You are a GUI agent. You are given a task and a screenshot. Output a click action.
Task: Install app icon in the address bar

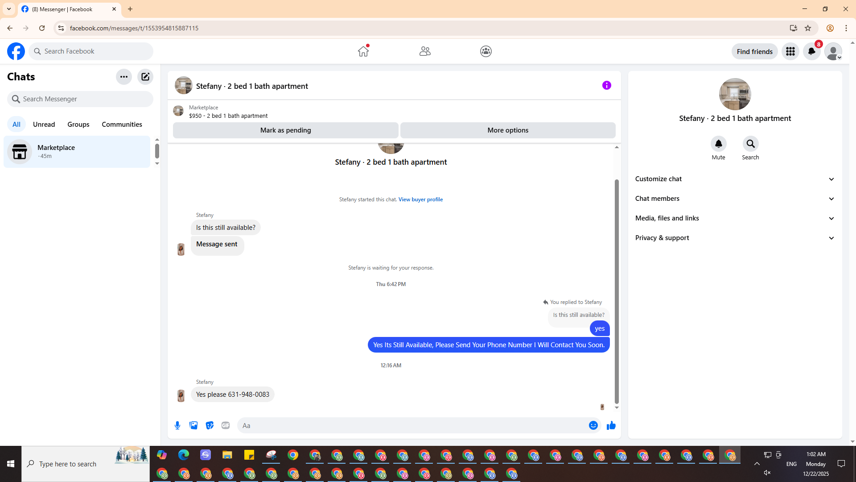tap(794, 28)
